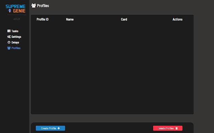Go to the Delays page
This screenshot has height=133, width=214.
(x=13, y=43)
